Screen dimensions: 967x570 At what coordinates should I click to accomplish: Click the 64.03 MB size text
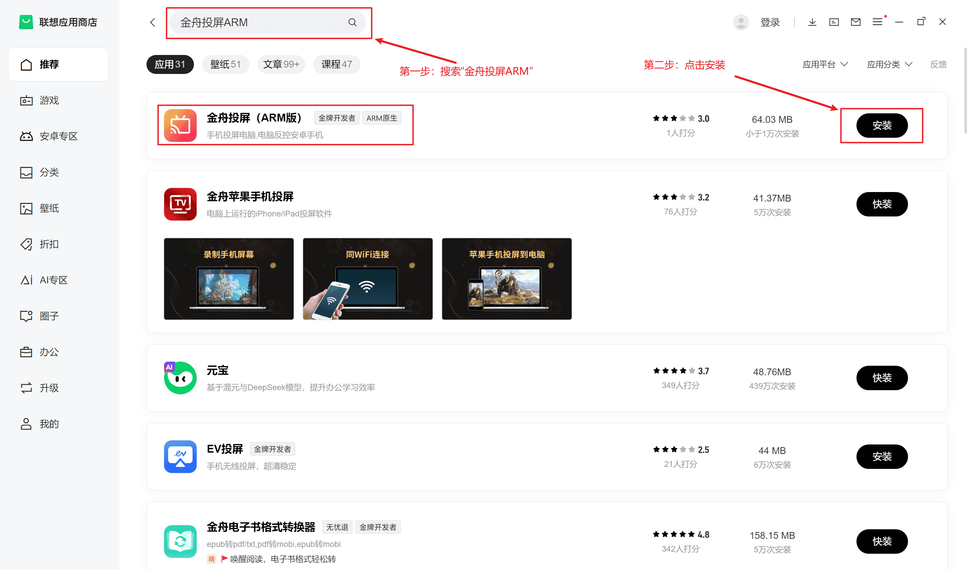[772, 119]
